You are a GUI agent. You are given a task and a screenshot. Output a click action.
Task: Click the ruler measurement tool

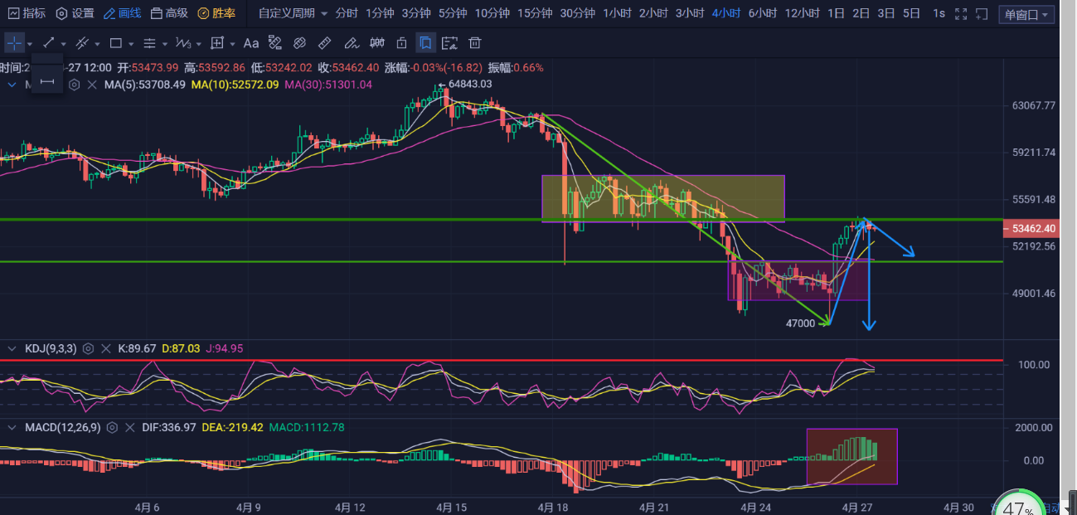[325, 42]
